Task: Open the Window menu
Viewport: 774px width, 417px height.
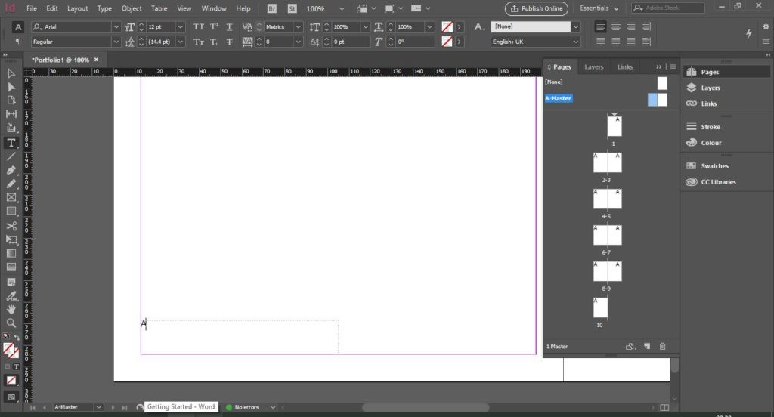Action: [214, 8]
